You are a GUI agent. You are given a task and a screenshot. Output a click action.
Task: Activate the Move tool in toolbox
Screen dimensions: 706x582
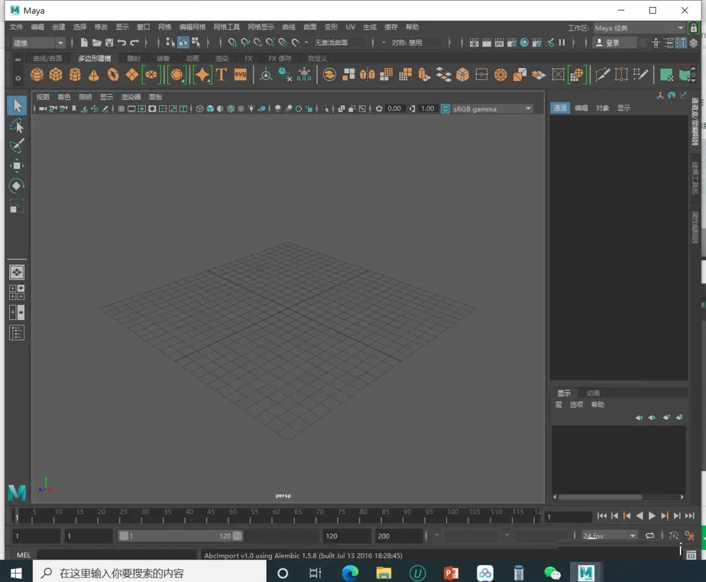[x=17, y=166]
